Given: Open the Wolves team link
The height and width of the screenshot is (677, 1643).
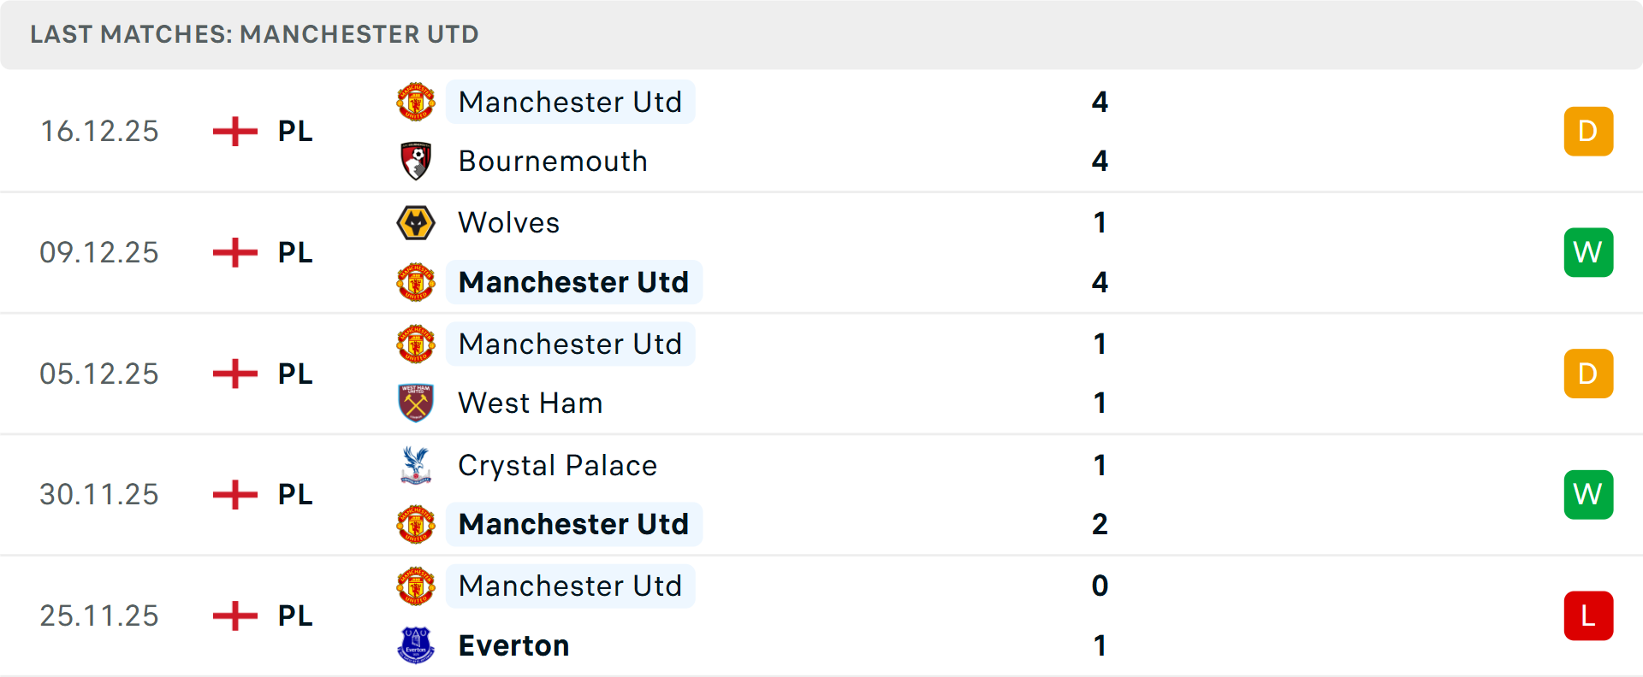Looking at the screenshot, I should (508, 223).
